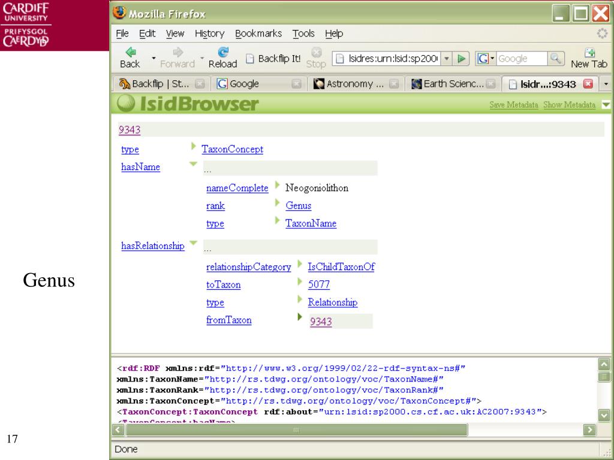Switch to the Google tab

point(258,84)
